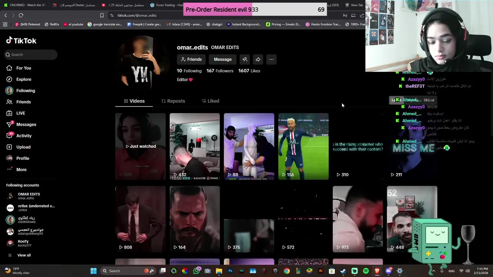Image resolution: width=493 pixels, height=277 pixels.
Task: Click the follow-options person icon
Action: pos(245,59)
